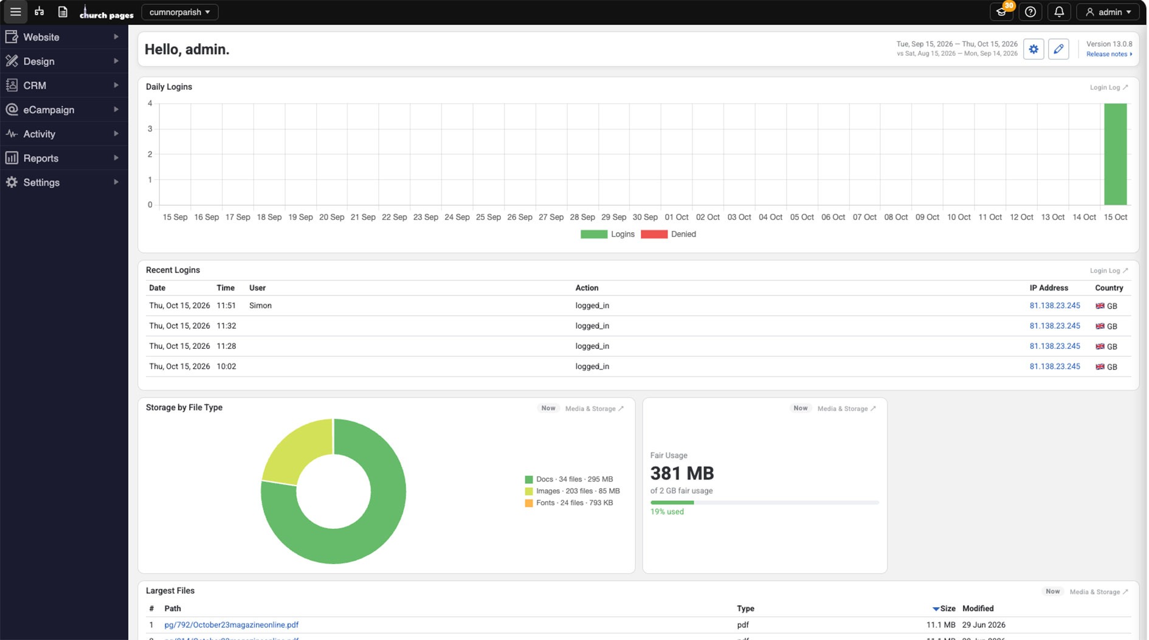Click the 381 MB fair usage value
Screen dimensions: 1149x640
click(682, 473)
